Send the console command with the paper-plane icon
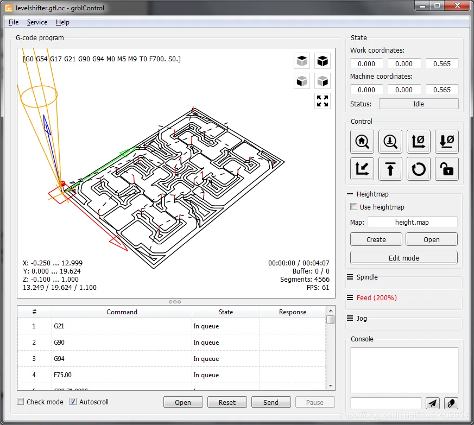Image resolution: width=474 pixels, height=425 pixels. coord(433,403)
